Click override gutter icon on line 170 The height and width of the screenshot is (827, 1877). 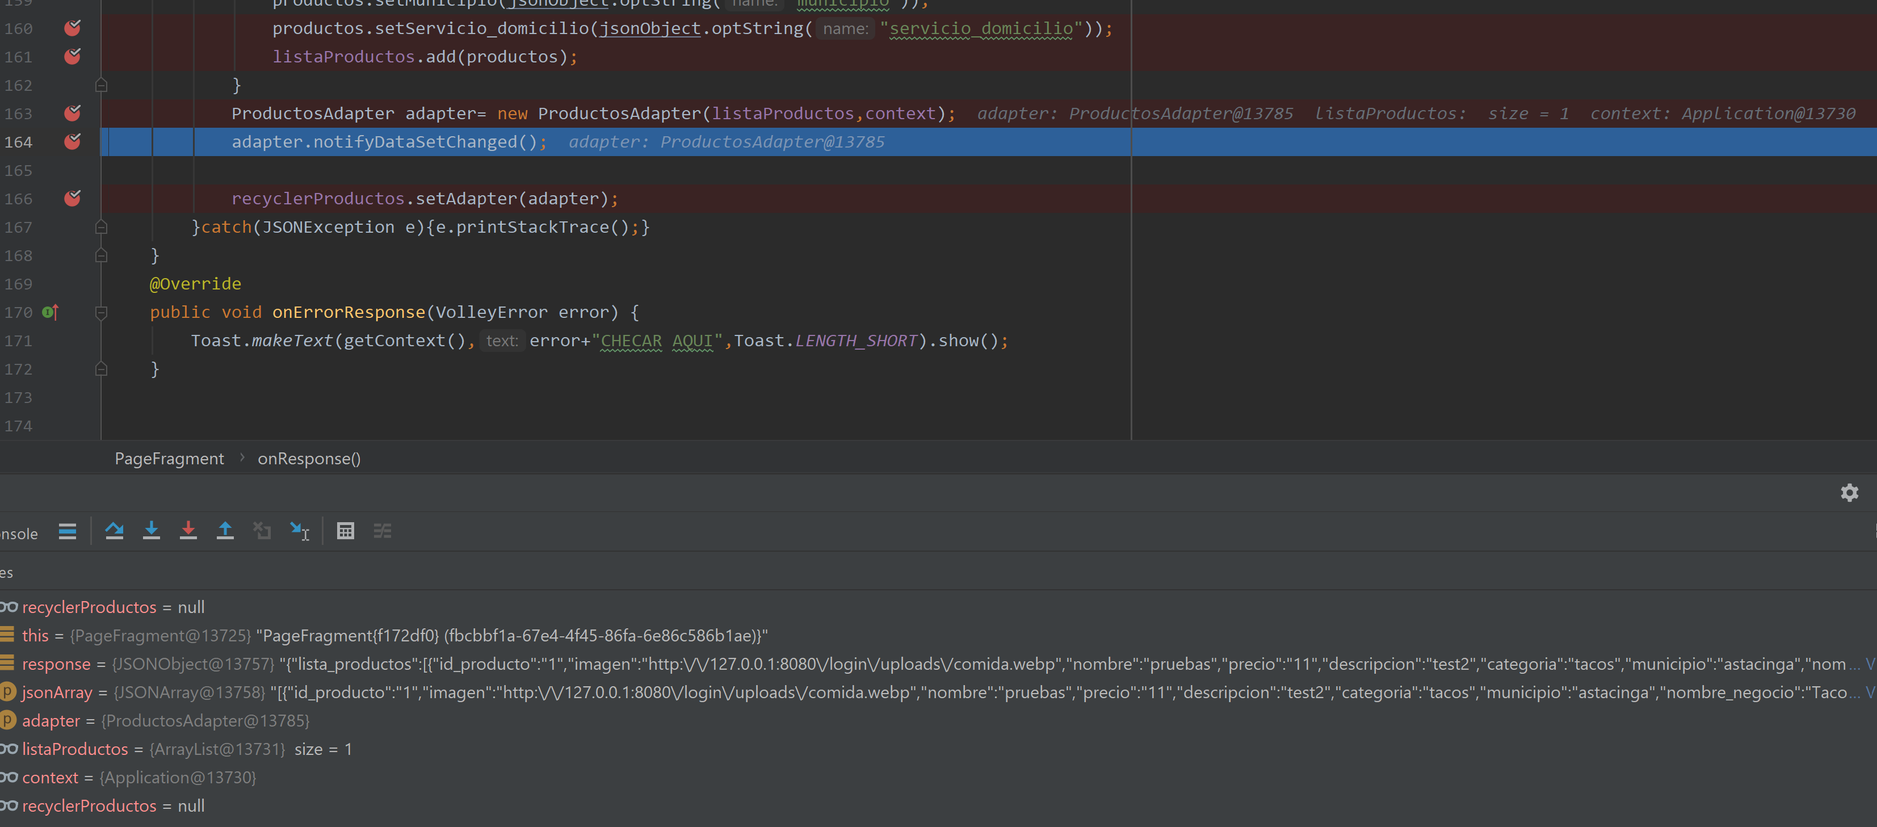click(x=51, y=313)
